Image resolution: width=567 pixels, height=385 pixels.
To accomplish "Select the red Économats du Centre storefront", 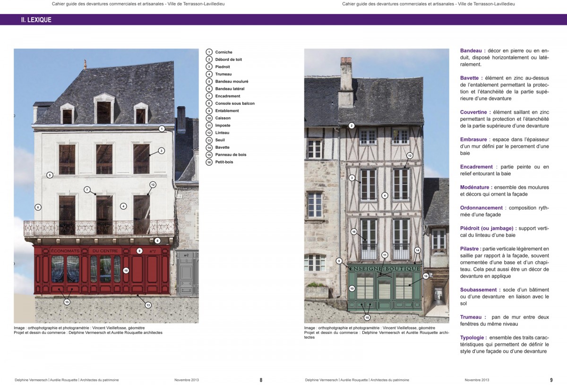I will click(102, 269).
